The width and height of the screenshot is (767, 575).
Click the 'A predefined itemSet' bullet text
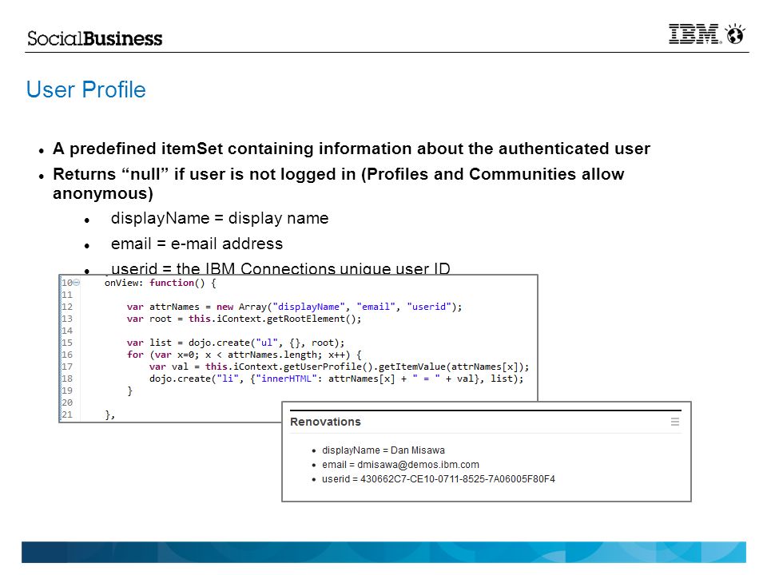tap(352, 149)
